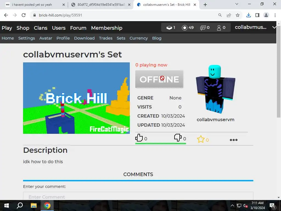Click the muted volume icon in system tray
The width and height of the screenshot is (281, 211).
pyautogui.click(x=245, y=206)
